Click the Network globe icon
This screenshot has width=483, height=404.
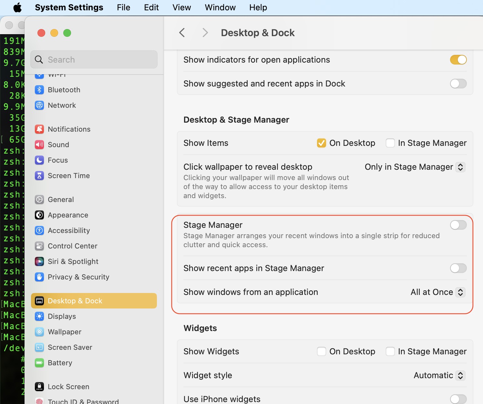[39, 105]
